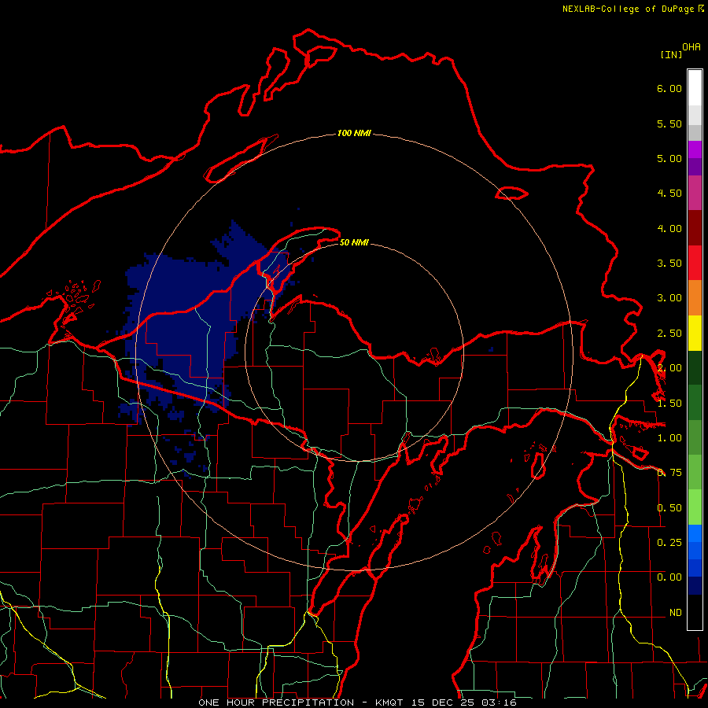This screenshot has width=708, height=708.
Task: Pick the white swatch in the legend
Action: click(x=695, y=88)
